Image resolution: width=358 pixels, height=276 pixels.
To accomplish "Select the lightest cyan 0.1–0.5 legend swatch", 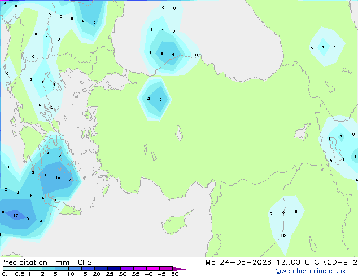I will coord(10,269).
